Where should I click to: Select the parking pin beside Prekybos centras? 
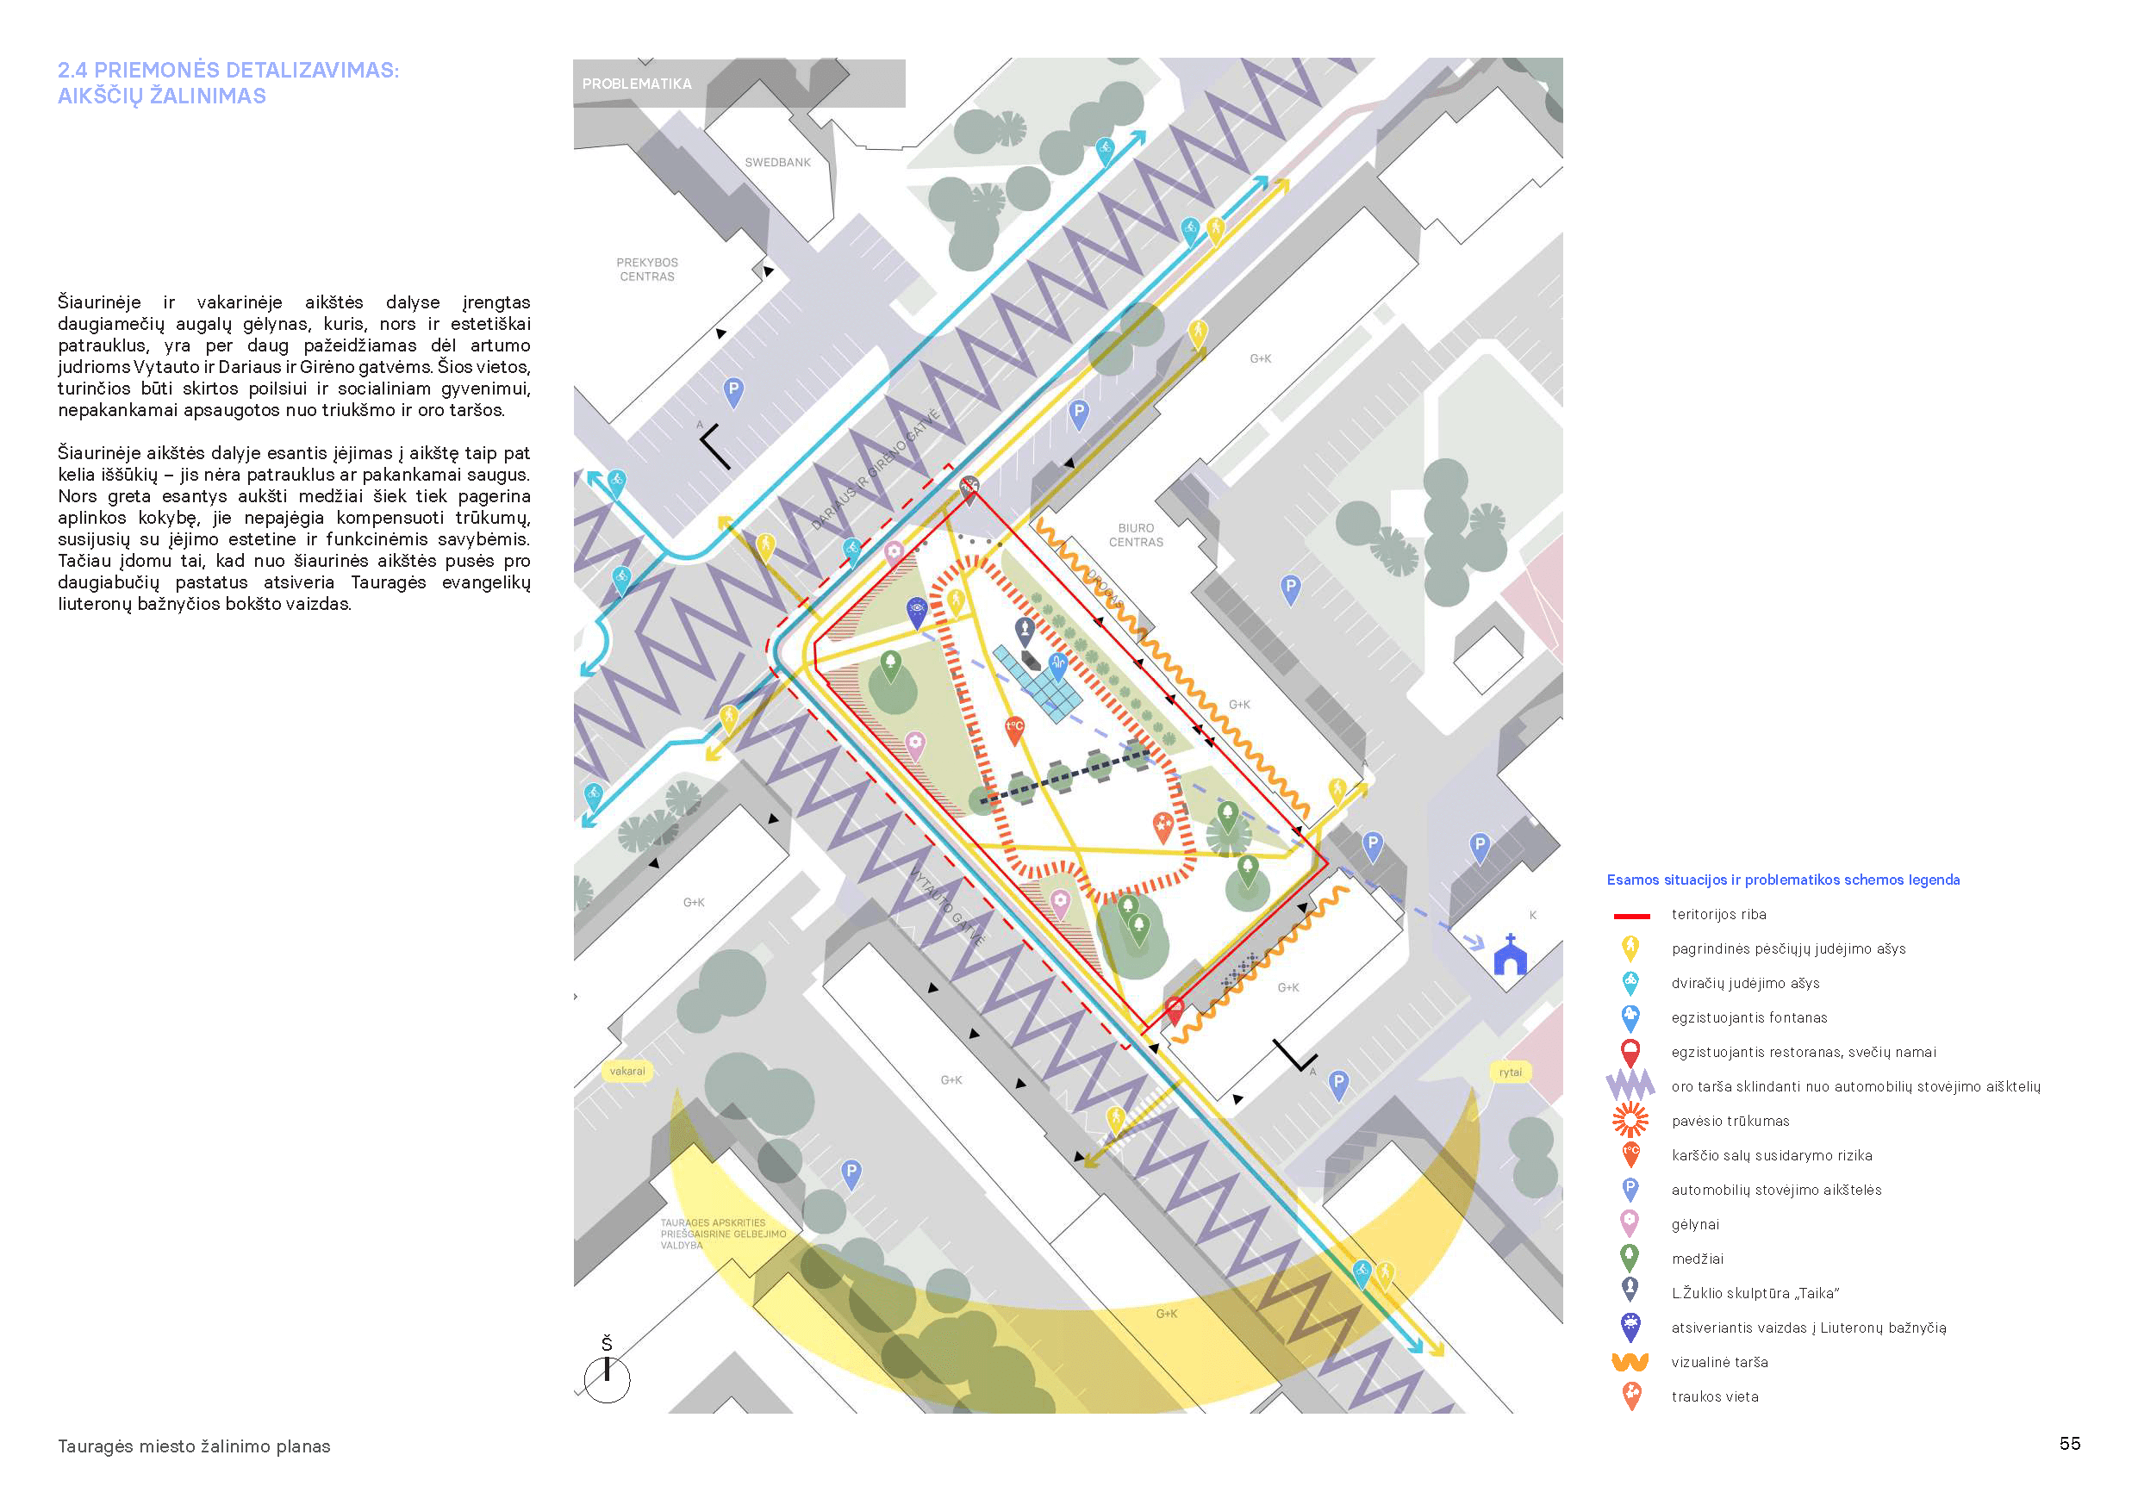733,392
